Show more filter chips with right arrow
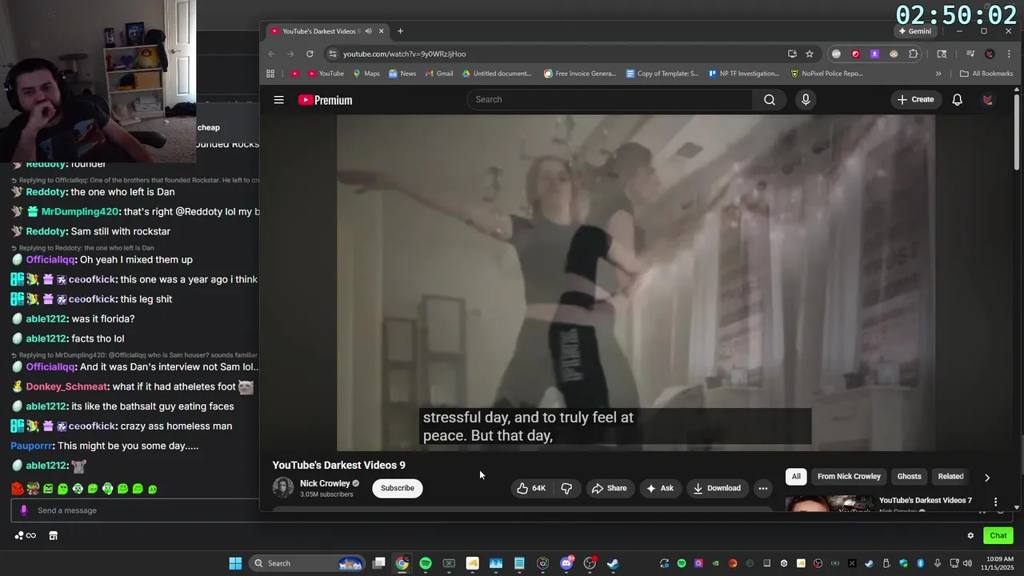This screenshot has height=576, width=1024. click(986, 477)
